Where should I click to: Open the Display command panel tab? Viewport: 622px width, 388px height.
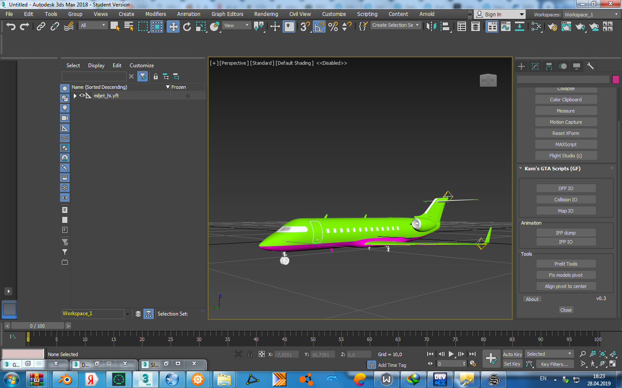(x=577, y=66)
